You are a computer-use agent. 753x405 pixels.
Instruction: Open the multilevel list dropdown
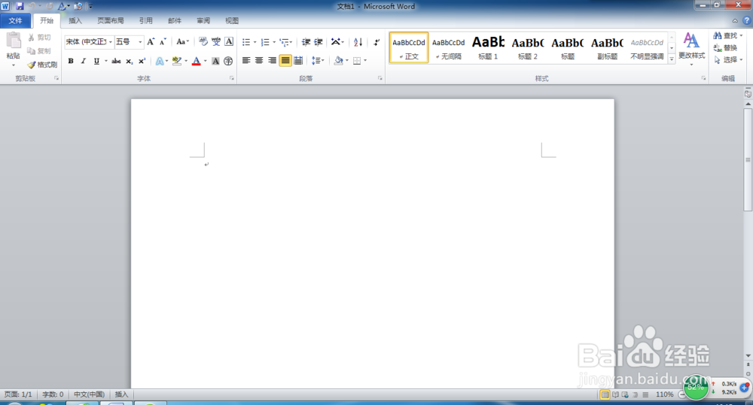point(291,42)
